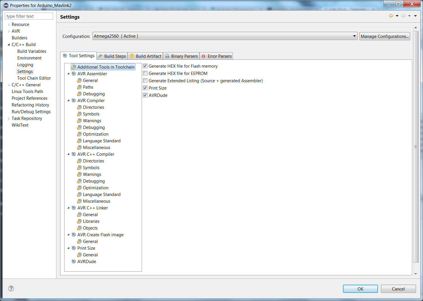Screen dimensions: 423x301
Task: Expand the AVR node in the left panel
Action: point(9,32)
